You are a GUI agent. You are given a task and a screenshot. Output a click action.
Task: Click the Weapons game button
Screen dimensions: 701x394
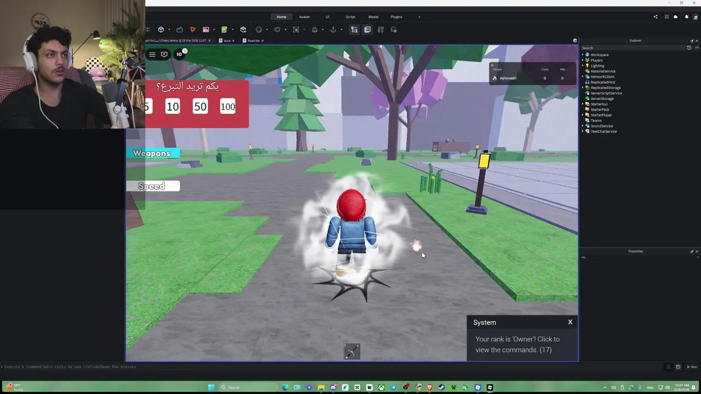[x=153, y=153]
